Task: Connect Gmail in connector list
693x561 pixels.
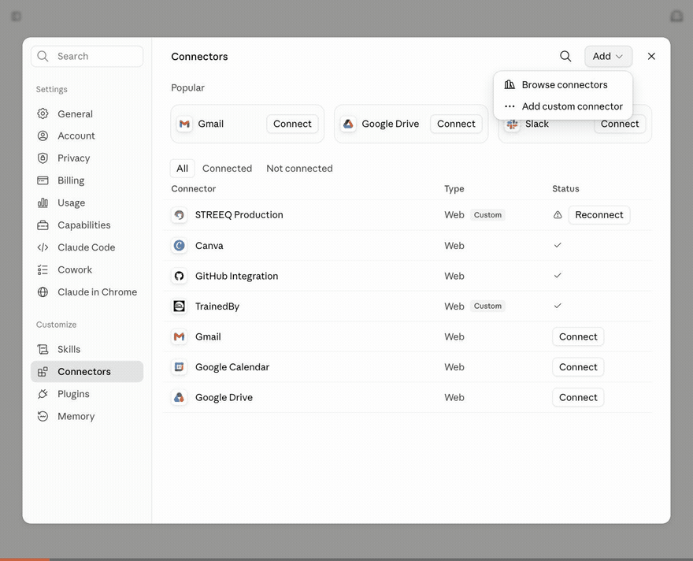Action: pyautogui.click(x=578, y=337)
